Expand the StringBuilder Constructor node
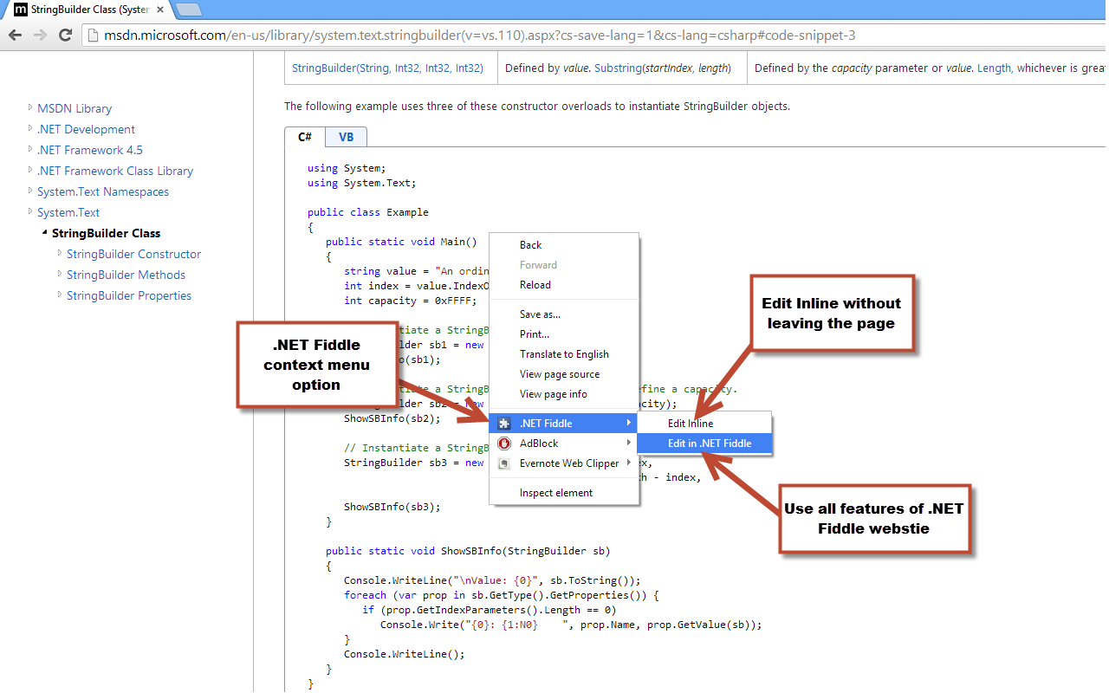Viewport: 1109px width, 693px height. click(x=58, y=254)
